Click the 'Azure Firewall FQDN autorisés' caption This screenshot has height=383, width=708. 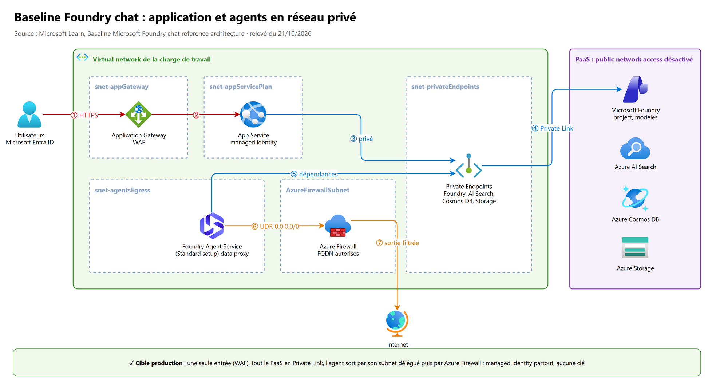click(338, 250)
